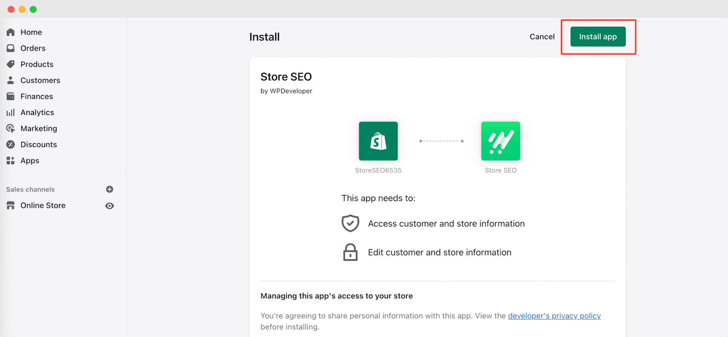Viewport: 728px width, 337px height.
Task: Click 'Access customer and store information' text
Action: point(446,224)
